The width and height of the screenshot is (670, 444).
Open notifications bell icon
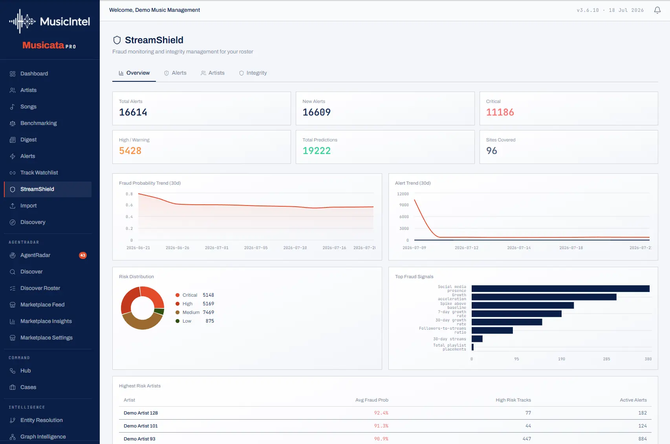click(x=657, y=10)
